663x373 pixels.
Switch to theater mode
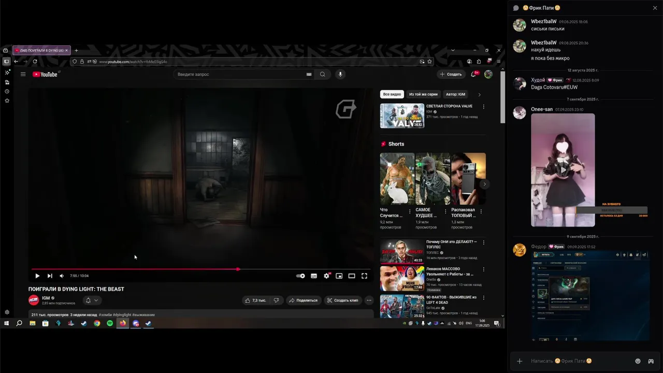coord(352,276)
